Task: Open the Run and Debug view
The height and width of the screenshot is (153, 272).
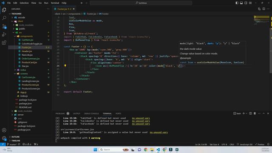Action: coord(4,34)
